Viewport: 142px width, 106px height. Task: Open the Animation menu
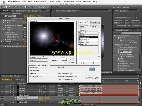(x=69, y=1)
